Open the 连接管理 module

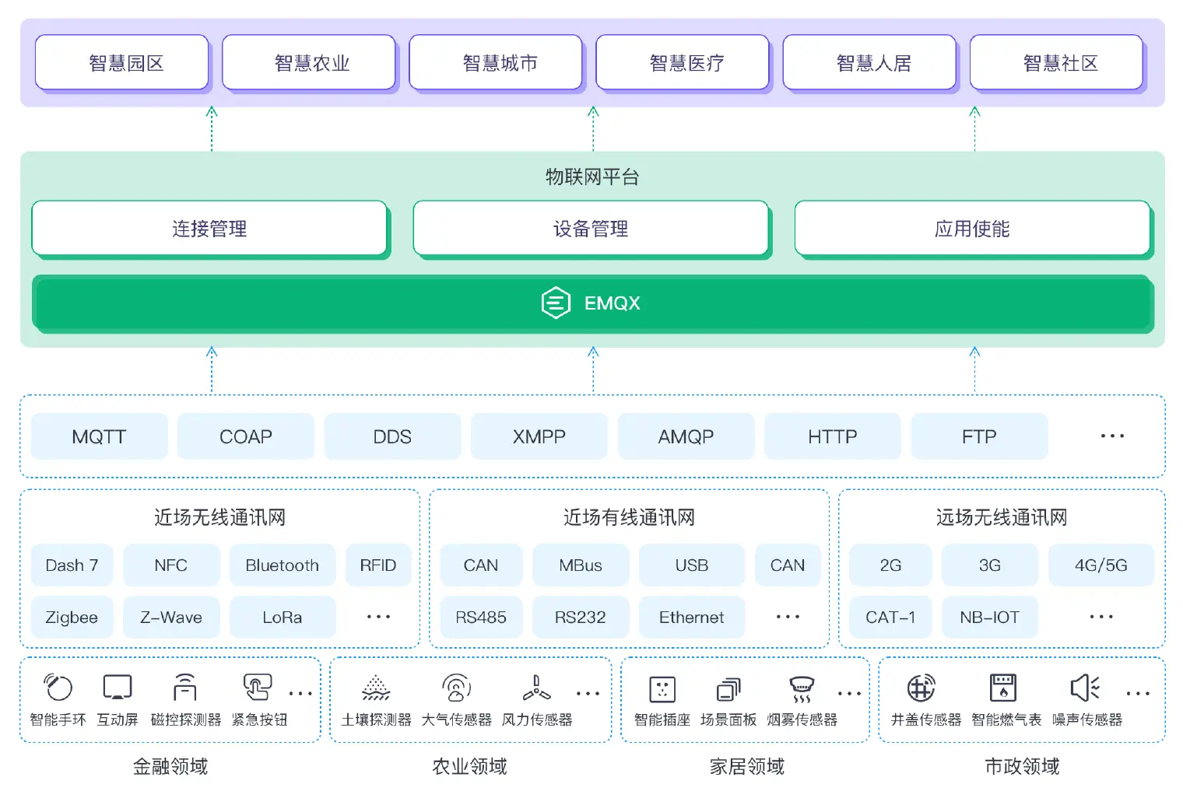pyautogui.click(x=209, y=229)
